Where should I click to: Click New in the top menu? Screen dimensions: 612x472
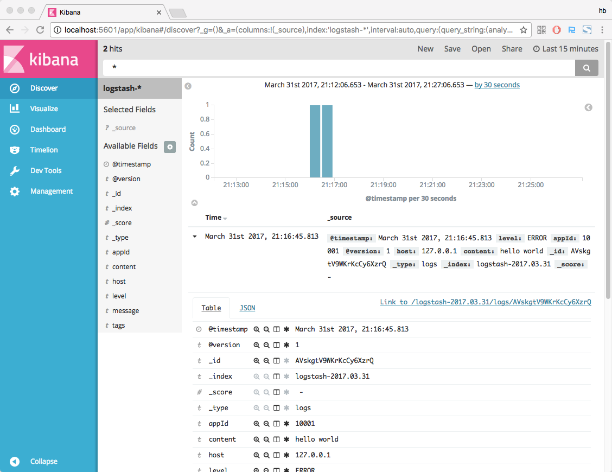click(425, 49)
